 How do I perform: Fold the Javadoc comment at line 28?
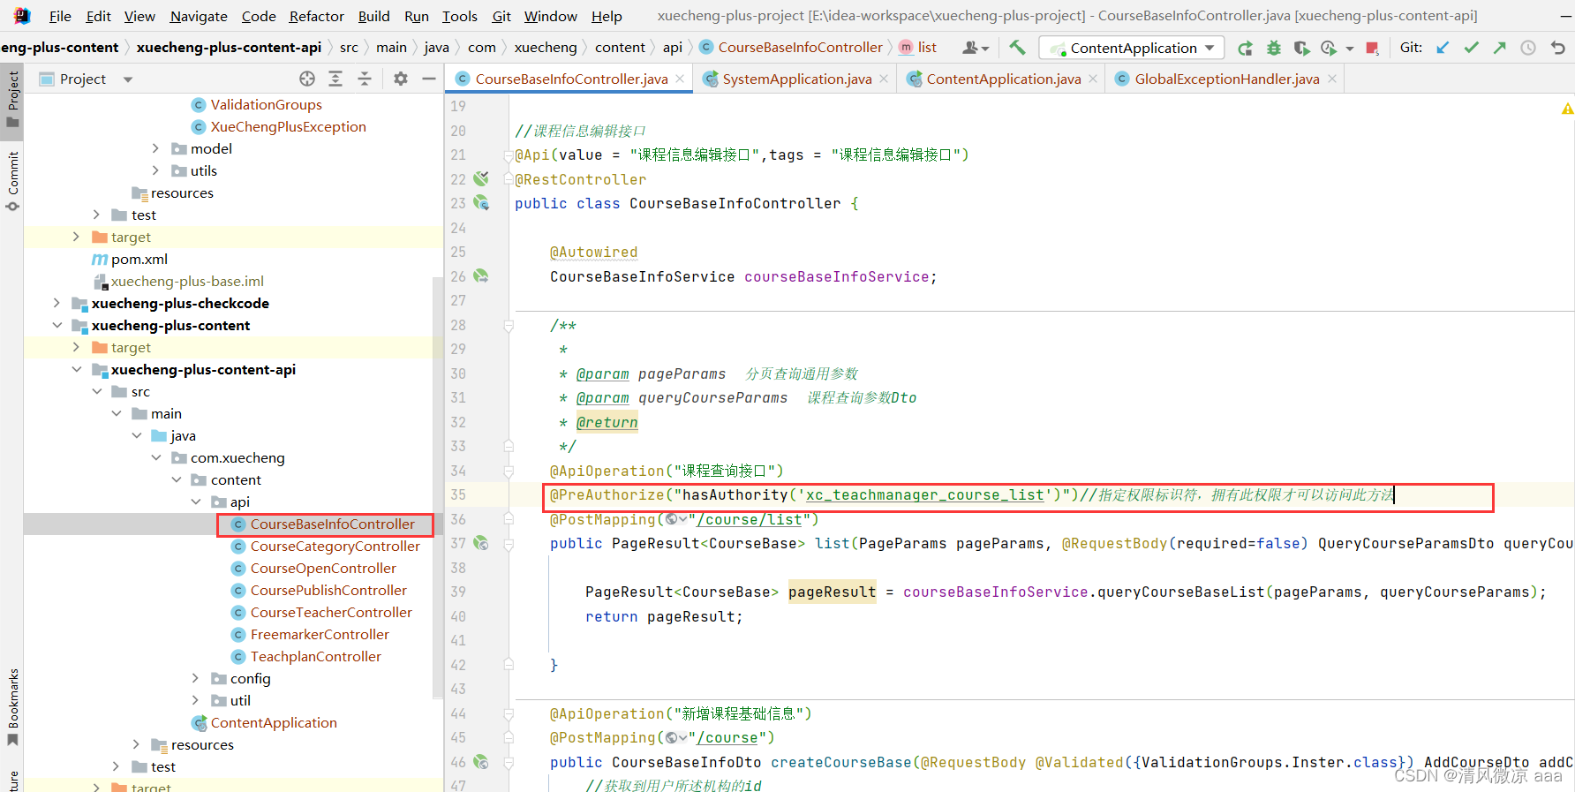click(x=509, y=326)
